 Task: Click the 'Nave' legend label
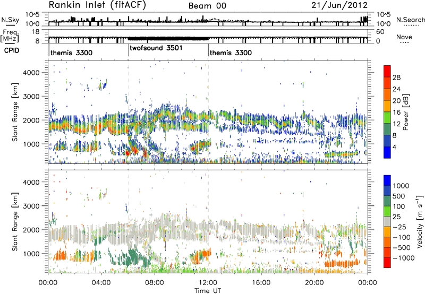coord(404,37)
